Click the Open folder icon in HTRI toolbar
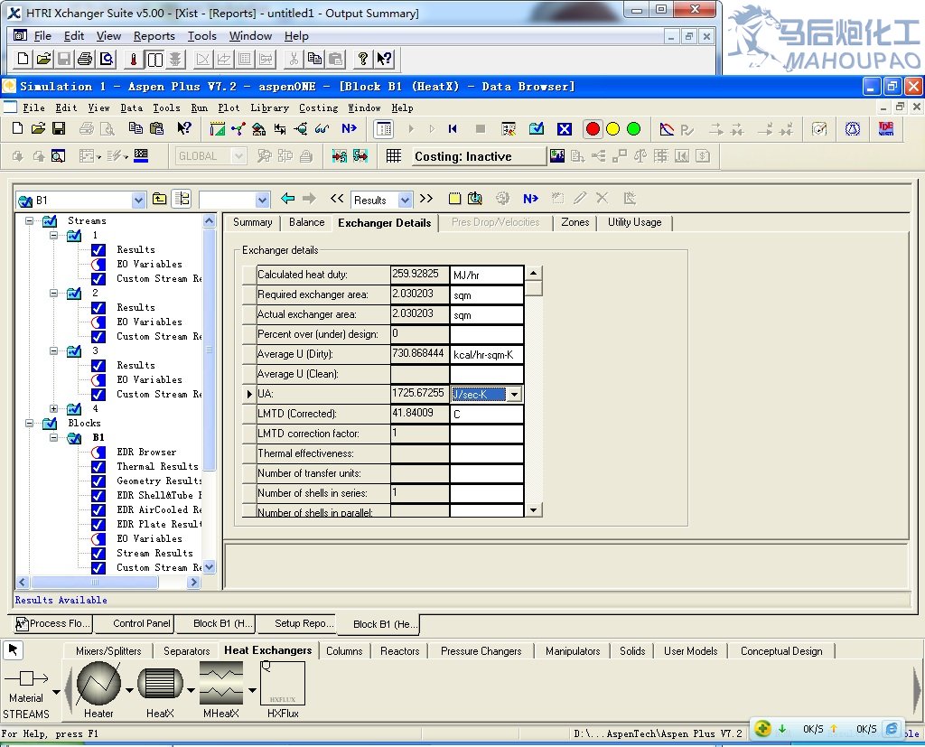This screenshot has height=747, width=925. [43, 59]
